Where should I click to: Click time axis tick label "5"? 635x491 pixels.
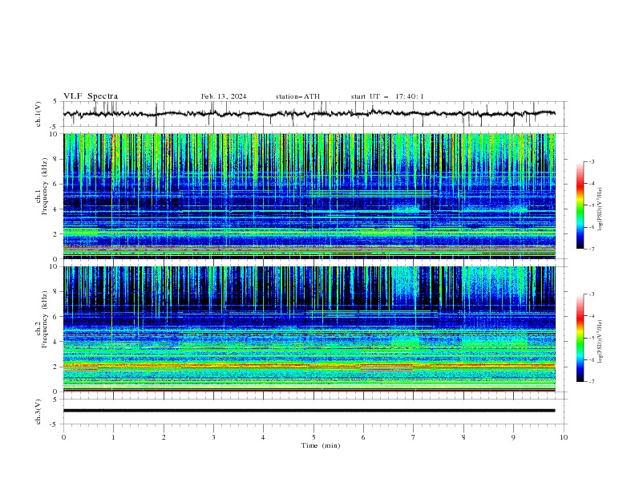click(x=313, y=437)
